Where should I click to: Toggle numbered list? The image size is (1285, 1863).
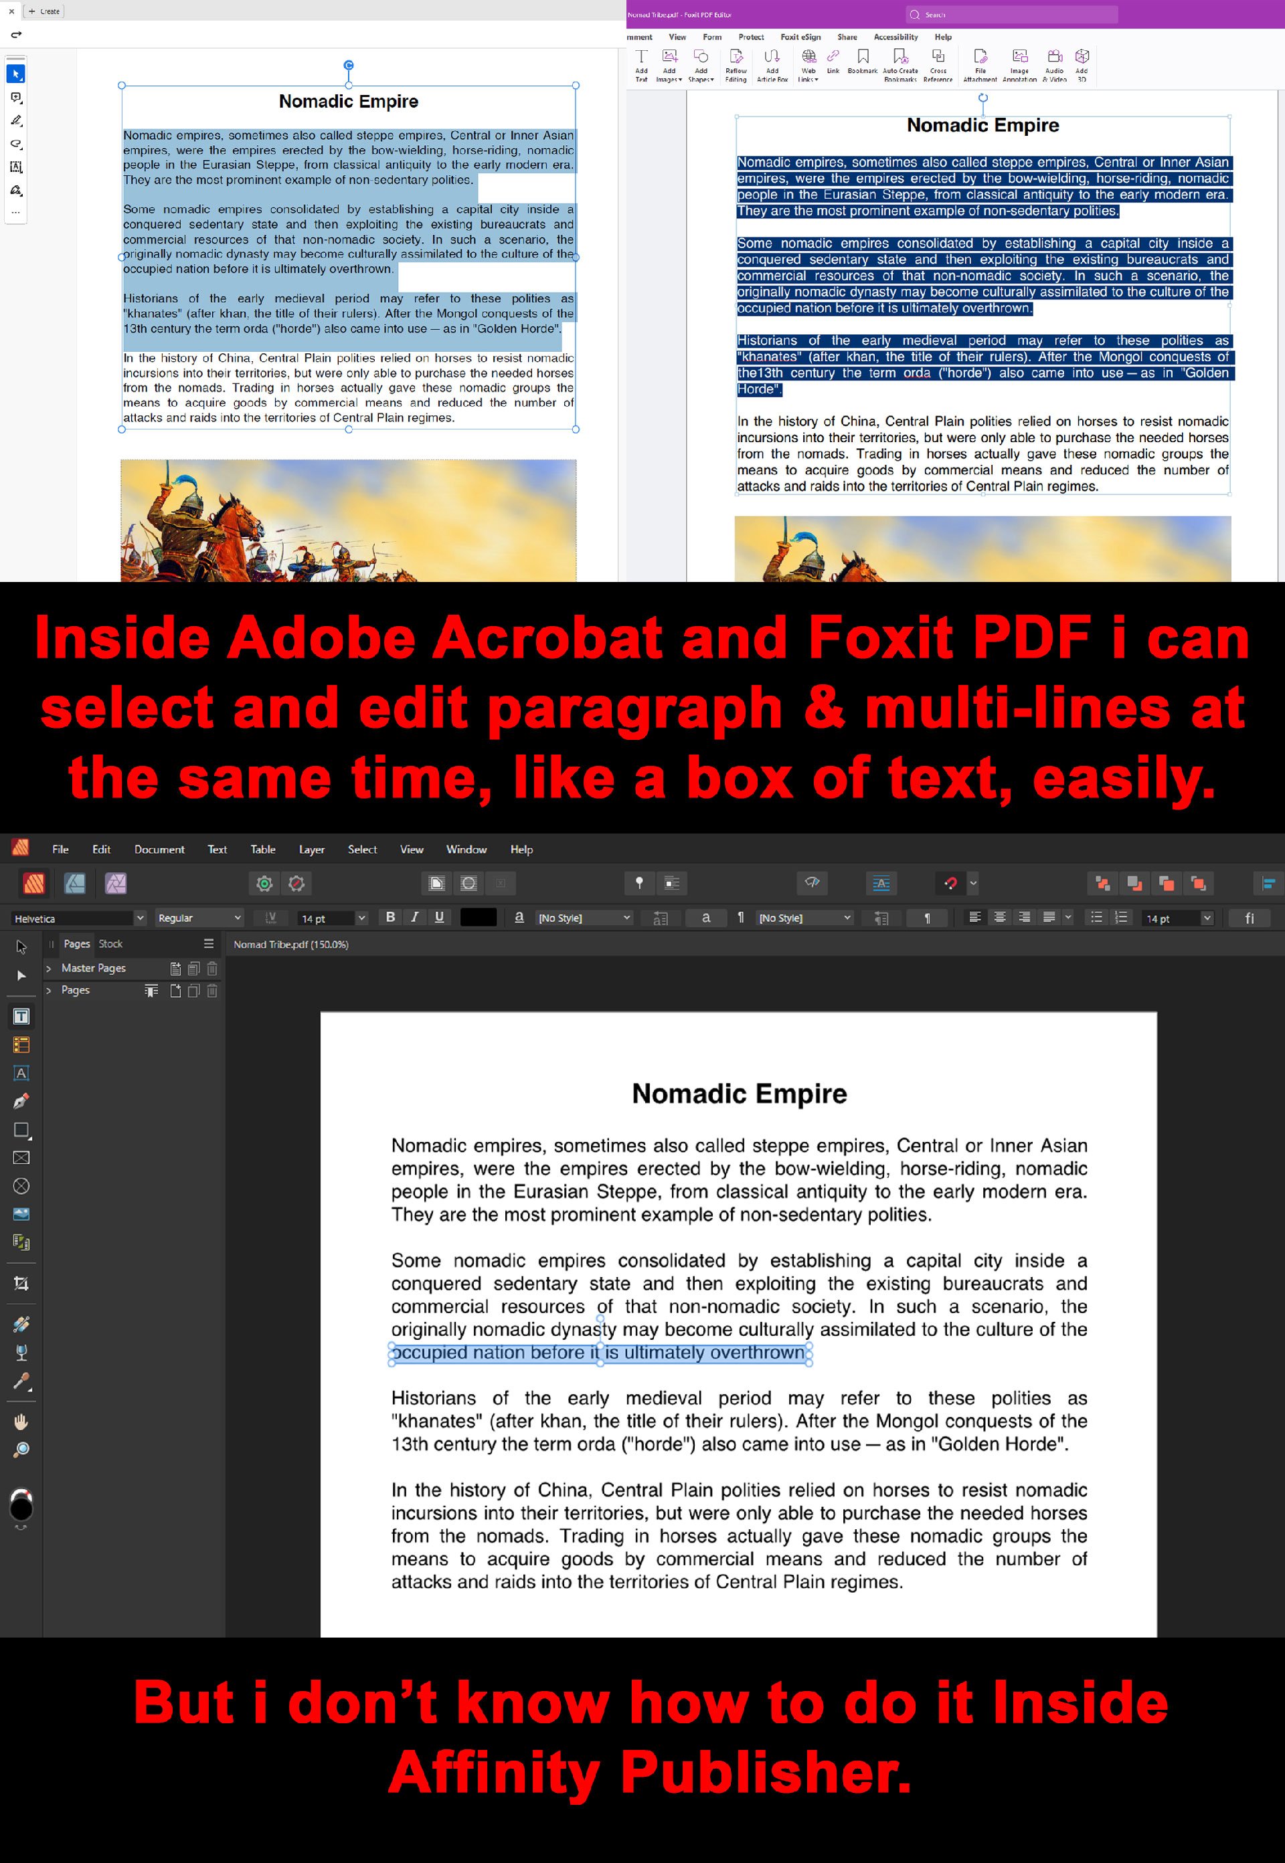pos(1121,917)
